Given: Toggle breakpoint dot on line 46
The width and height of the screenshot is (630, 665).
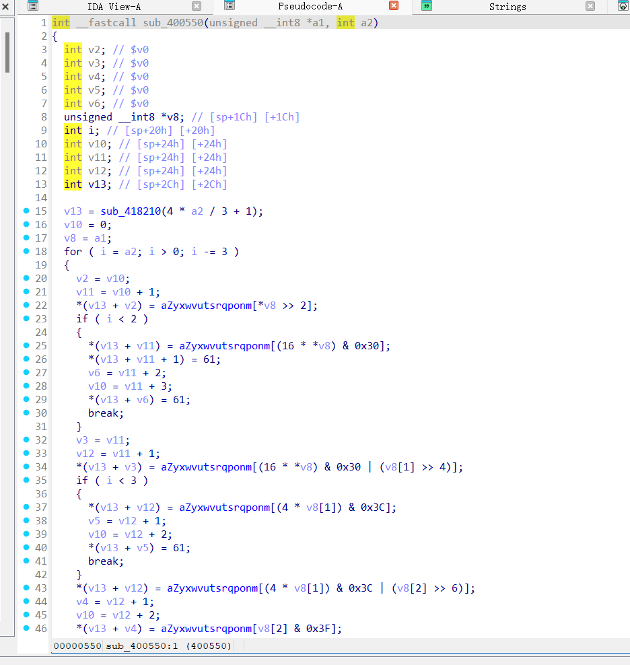Looking at the screenshot, I should coord(26,628).
